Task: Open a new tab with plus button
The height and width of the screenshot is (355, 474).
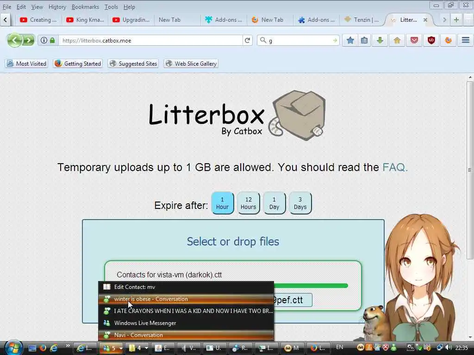Action: (x=456, y=20)
